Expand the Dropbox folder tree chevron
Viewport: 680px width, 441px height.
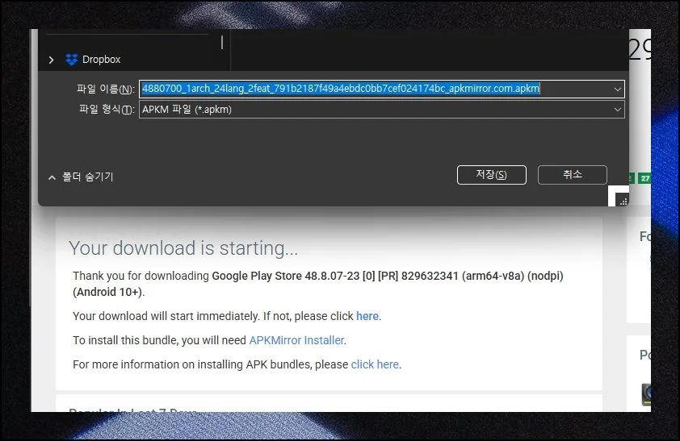51,60
